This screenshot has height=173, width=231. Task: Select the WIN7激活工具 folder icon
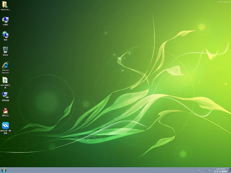pos(5,80)
